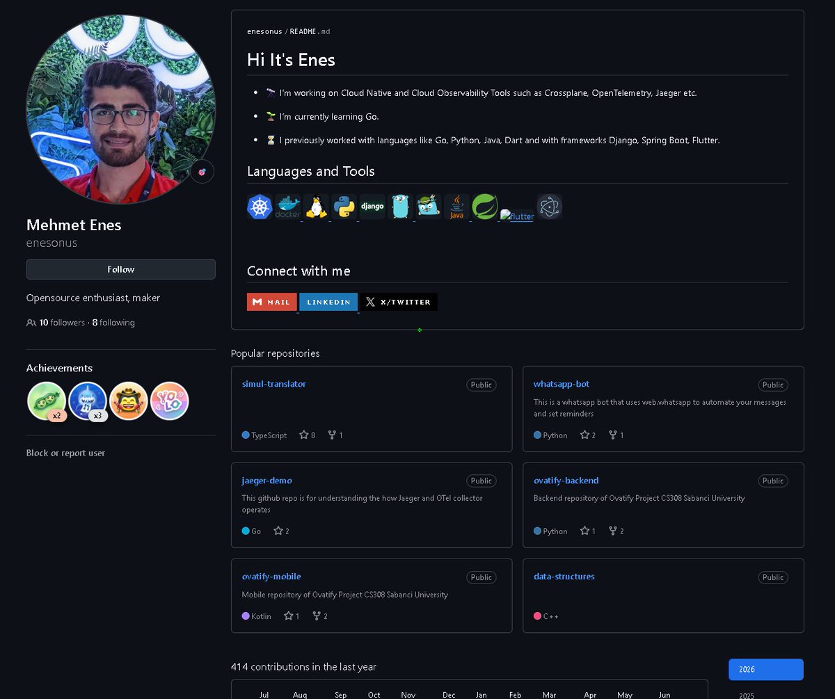Open the whatsapp-bot repository

point(562,384)
